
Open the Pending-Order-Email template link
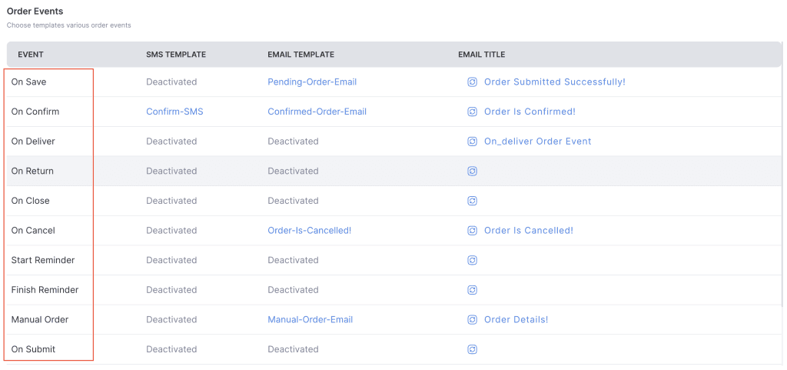coord(312,82)
